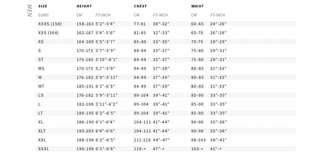Click the 119-+ chest cell
The height and width of the screenshot is (158, 316).
pyautogui.click(x=139, y=149)
